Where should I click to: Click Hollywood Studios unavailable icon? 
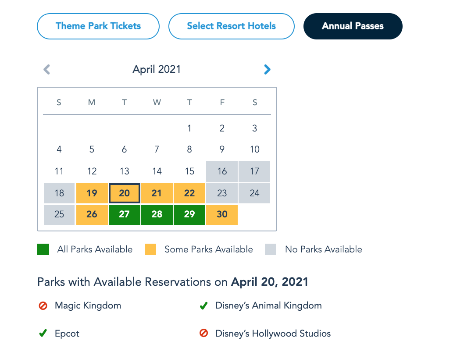click(x=203, y=334)
